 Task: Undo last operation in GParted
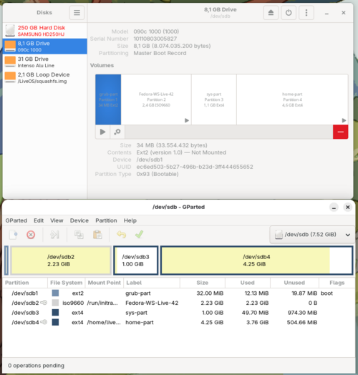(121, 235)
